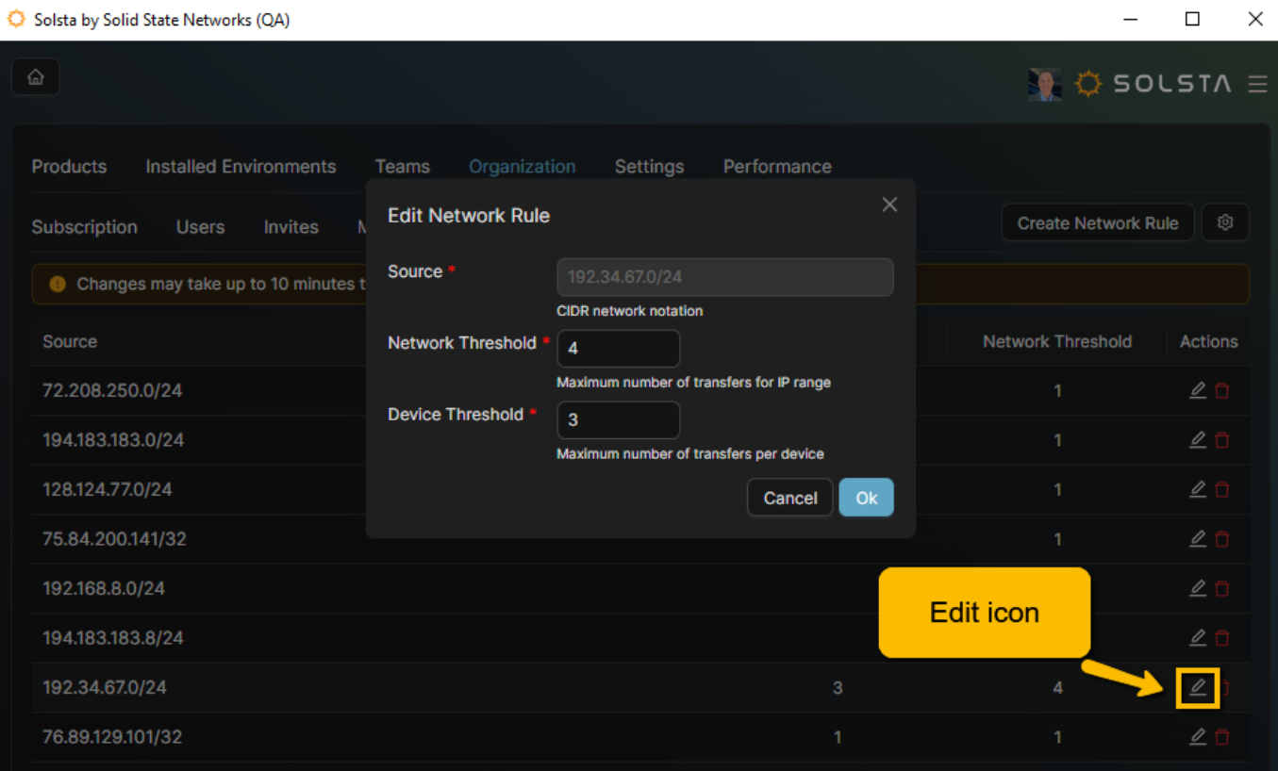The height and width of the screenshot is (771, 1278).
Task: Open network rule settings gear
Action: (x=1225, y=222)
